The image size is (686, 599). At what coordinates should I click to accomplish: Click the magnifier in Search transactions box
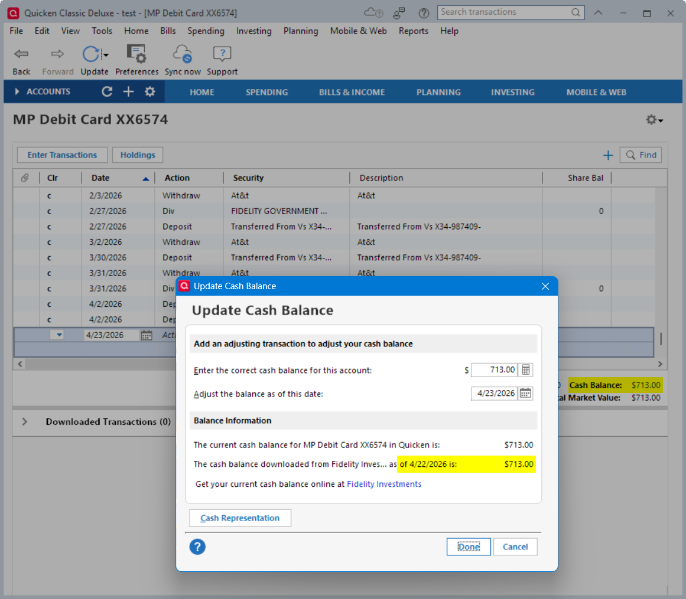pos(576,12)
